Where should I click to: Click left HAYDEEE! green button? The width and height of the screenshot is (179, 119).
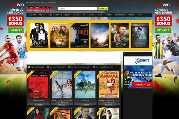pyautogui.click(x=16, y=30)
